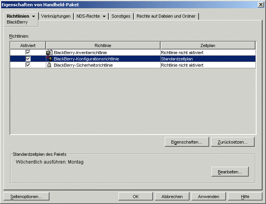The width and height of the screenshot is (266, 204).
Task: Uncheck the Konfigurationsrichtlinie Aktiviert checkbox
Action: (28, 59)
